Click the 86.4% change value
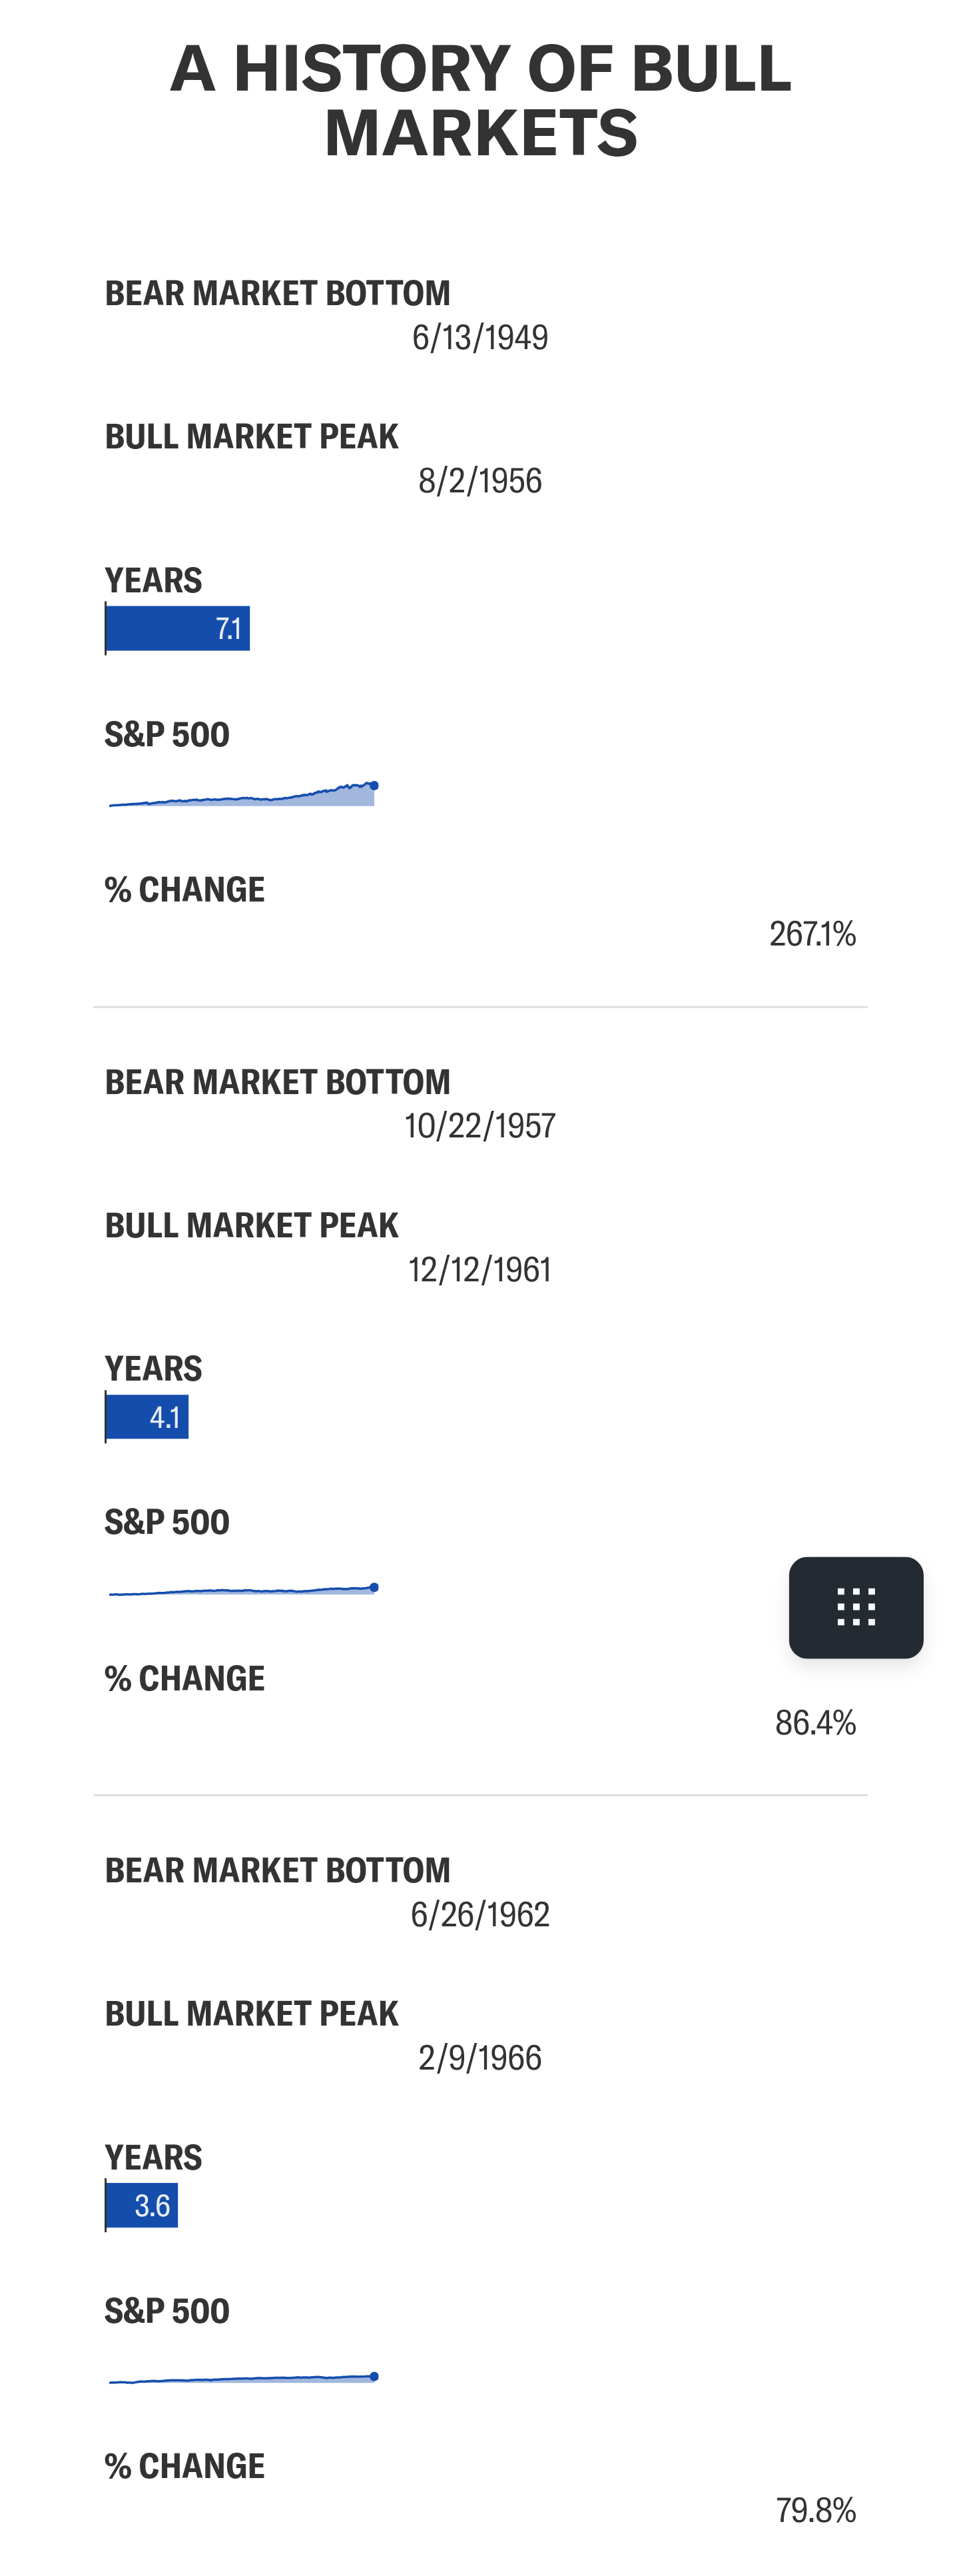 click(x=815, y=1722)
